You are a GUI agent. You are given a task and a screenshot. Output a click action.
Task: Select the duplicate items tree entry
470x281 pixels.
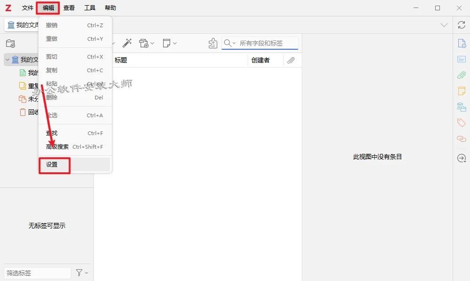tap(29, 86)
